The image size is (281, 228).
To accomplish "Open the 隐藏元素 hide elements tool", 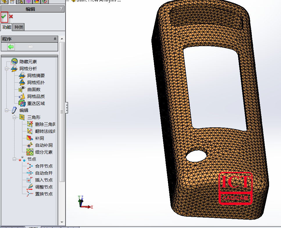I will tap(28, 61).
